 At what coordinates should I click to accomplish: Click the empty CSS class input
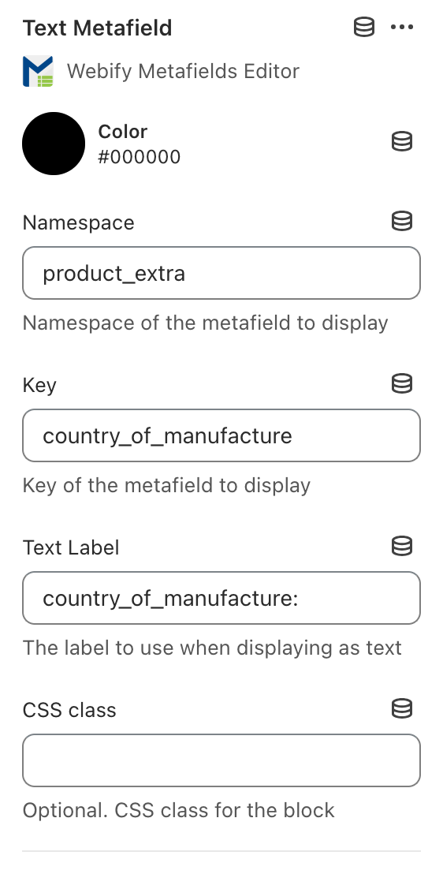click(221, 760)
